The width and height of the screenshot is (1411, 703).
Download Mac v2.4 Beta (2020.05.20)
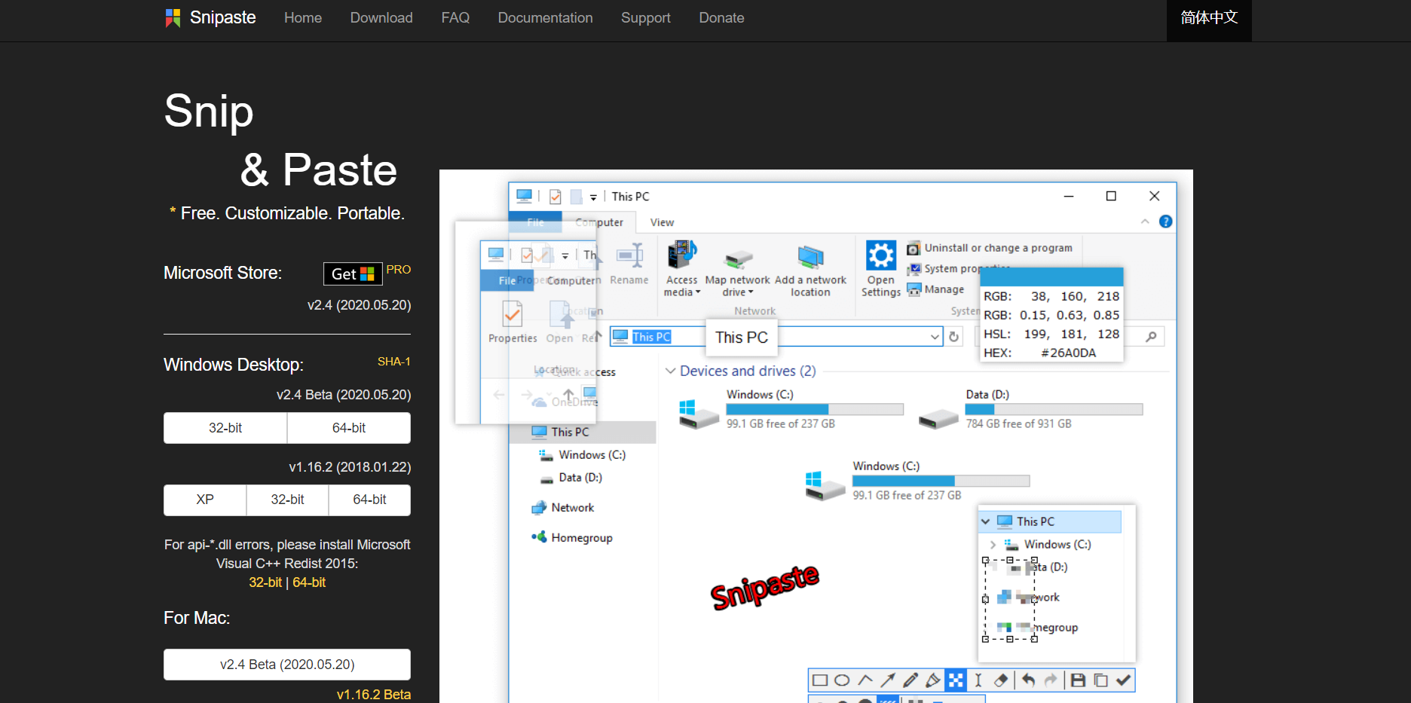[x=287, y=665]
